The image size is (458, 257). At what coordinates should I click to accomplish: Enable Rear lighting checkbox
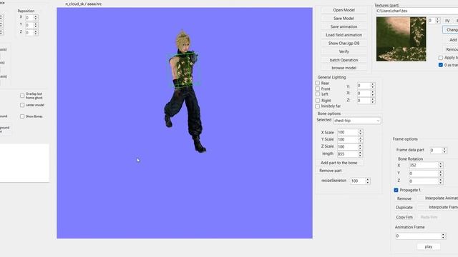pos(318,83)
